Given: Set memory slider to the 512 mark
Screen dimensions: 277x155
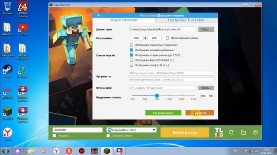Looking at the screenshot, I should click(x=132, y=96).
